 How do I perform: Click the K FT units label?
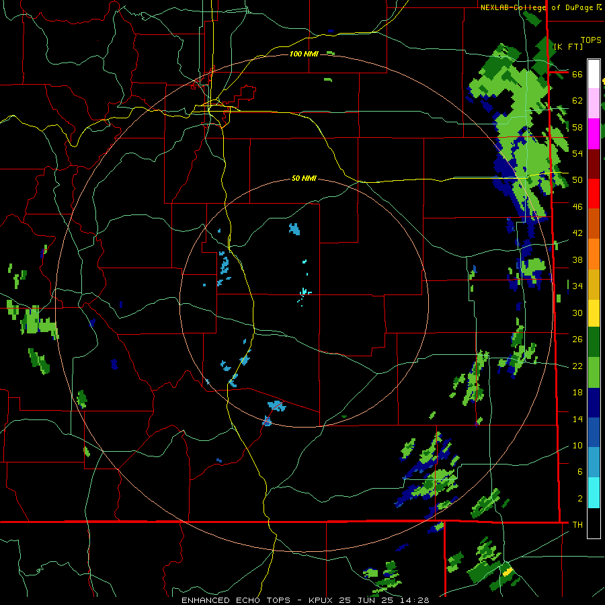tap(569, 46)
